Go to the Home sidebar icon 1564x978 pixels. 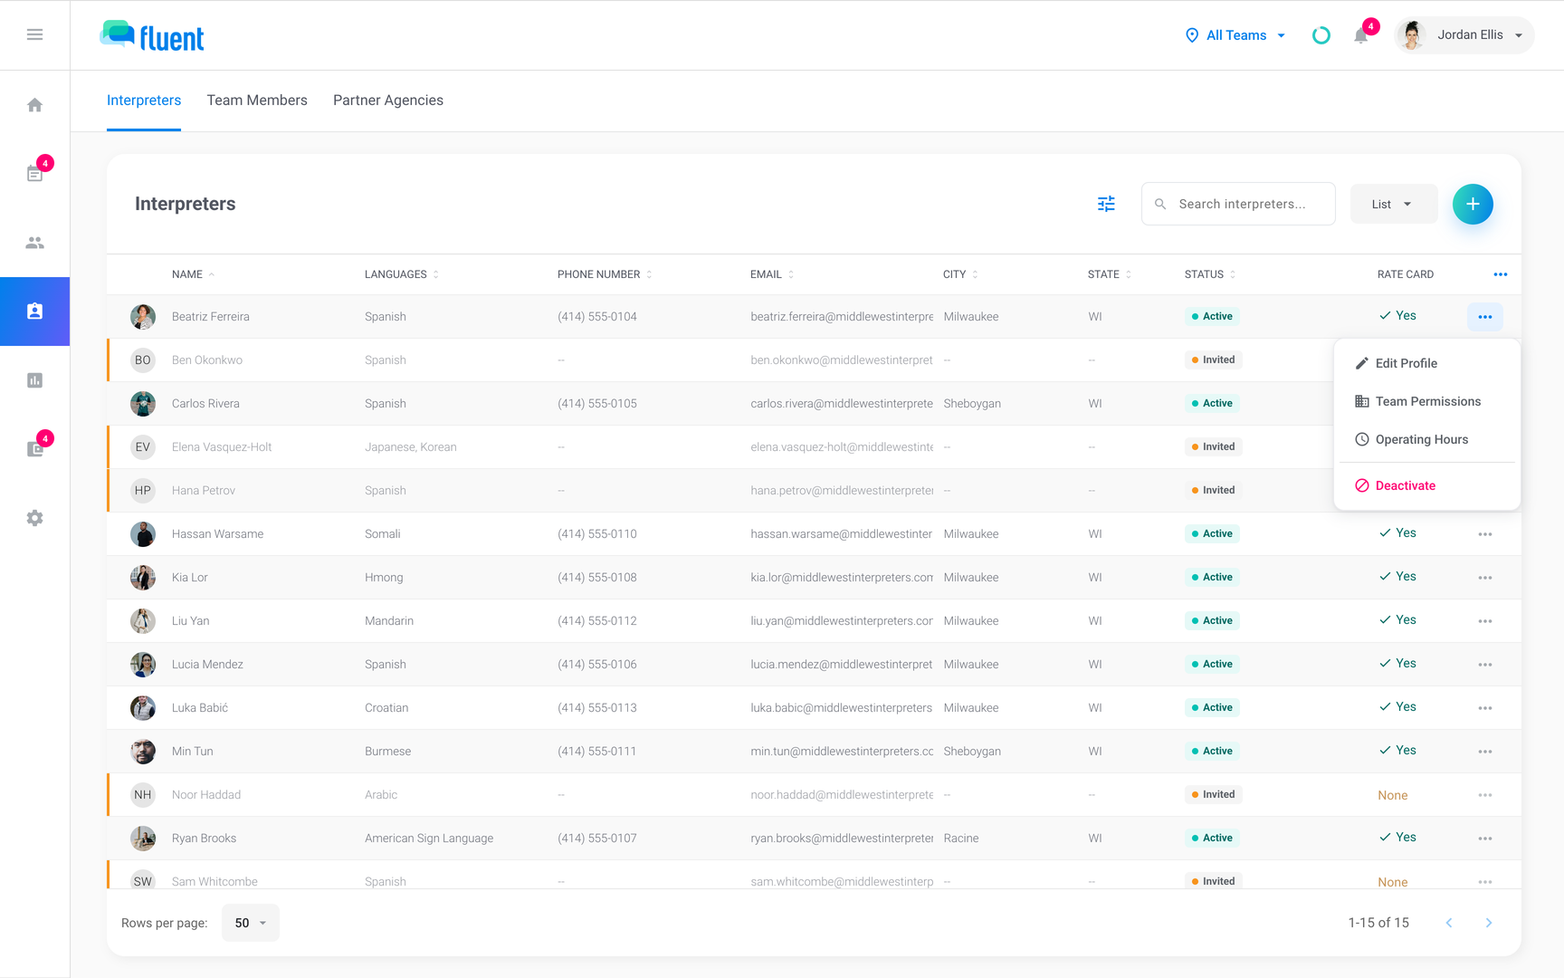point(34,105)
